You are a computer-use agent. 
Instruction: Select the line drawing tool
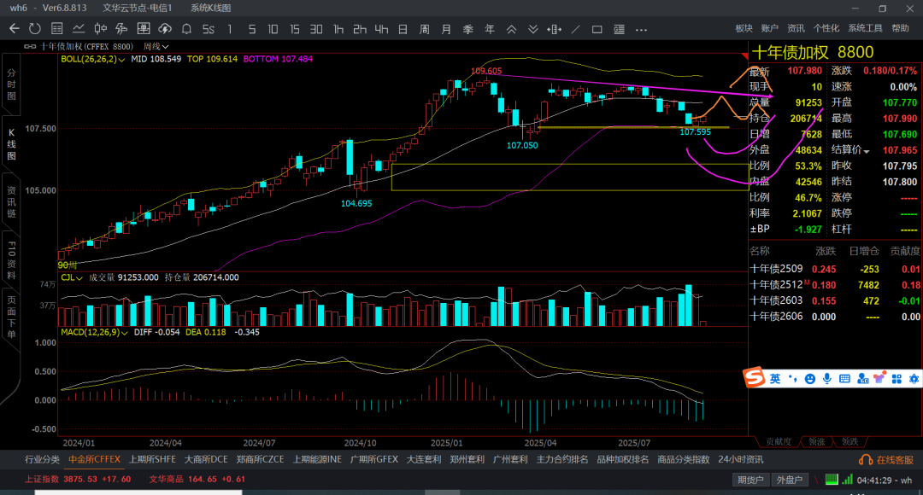[x=576, y=29]
